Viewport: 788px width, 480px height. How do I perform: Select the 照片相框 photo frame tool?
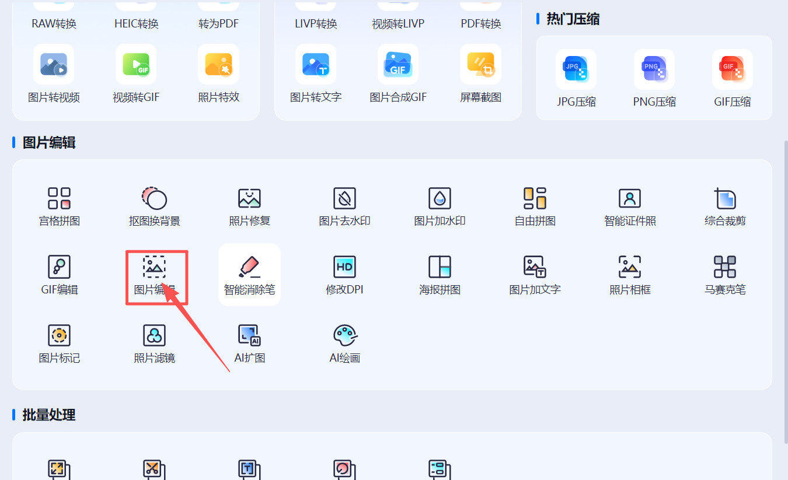coord(630,275)
